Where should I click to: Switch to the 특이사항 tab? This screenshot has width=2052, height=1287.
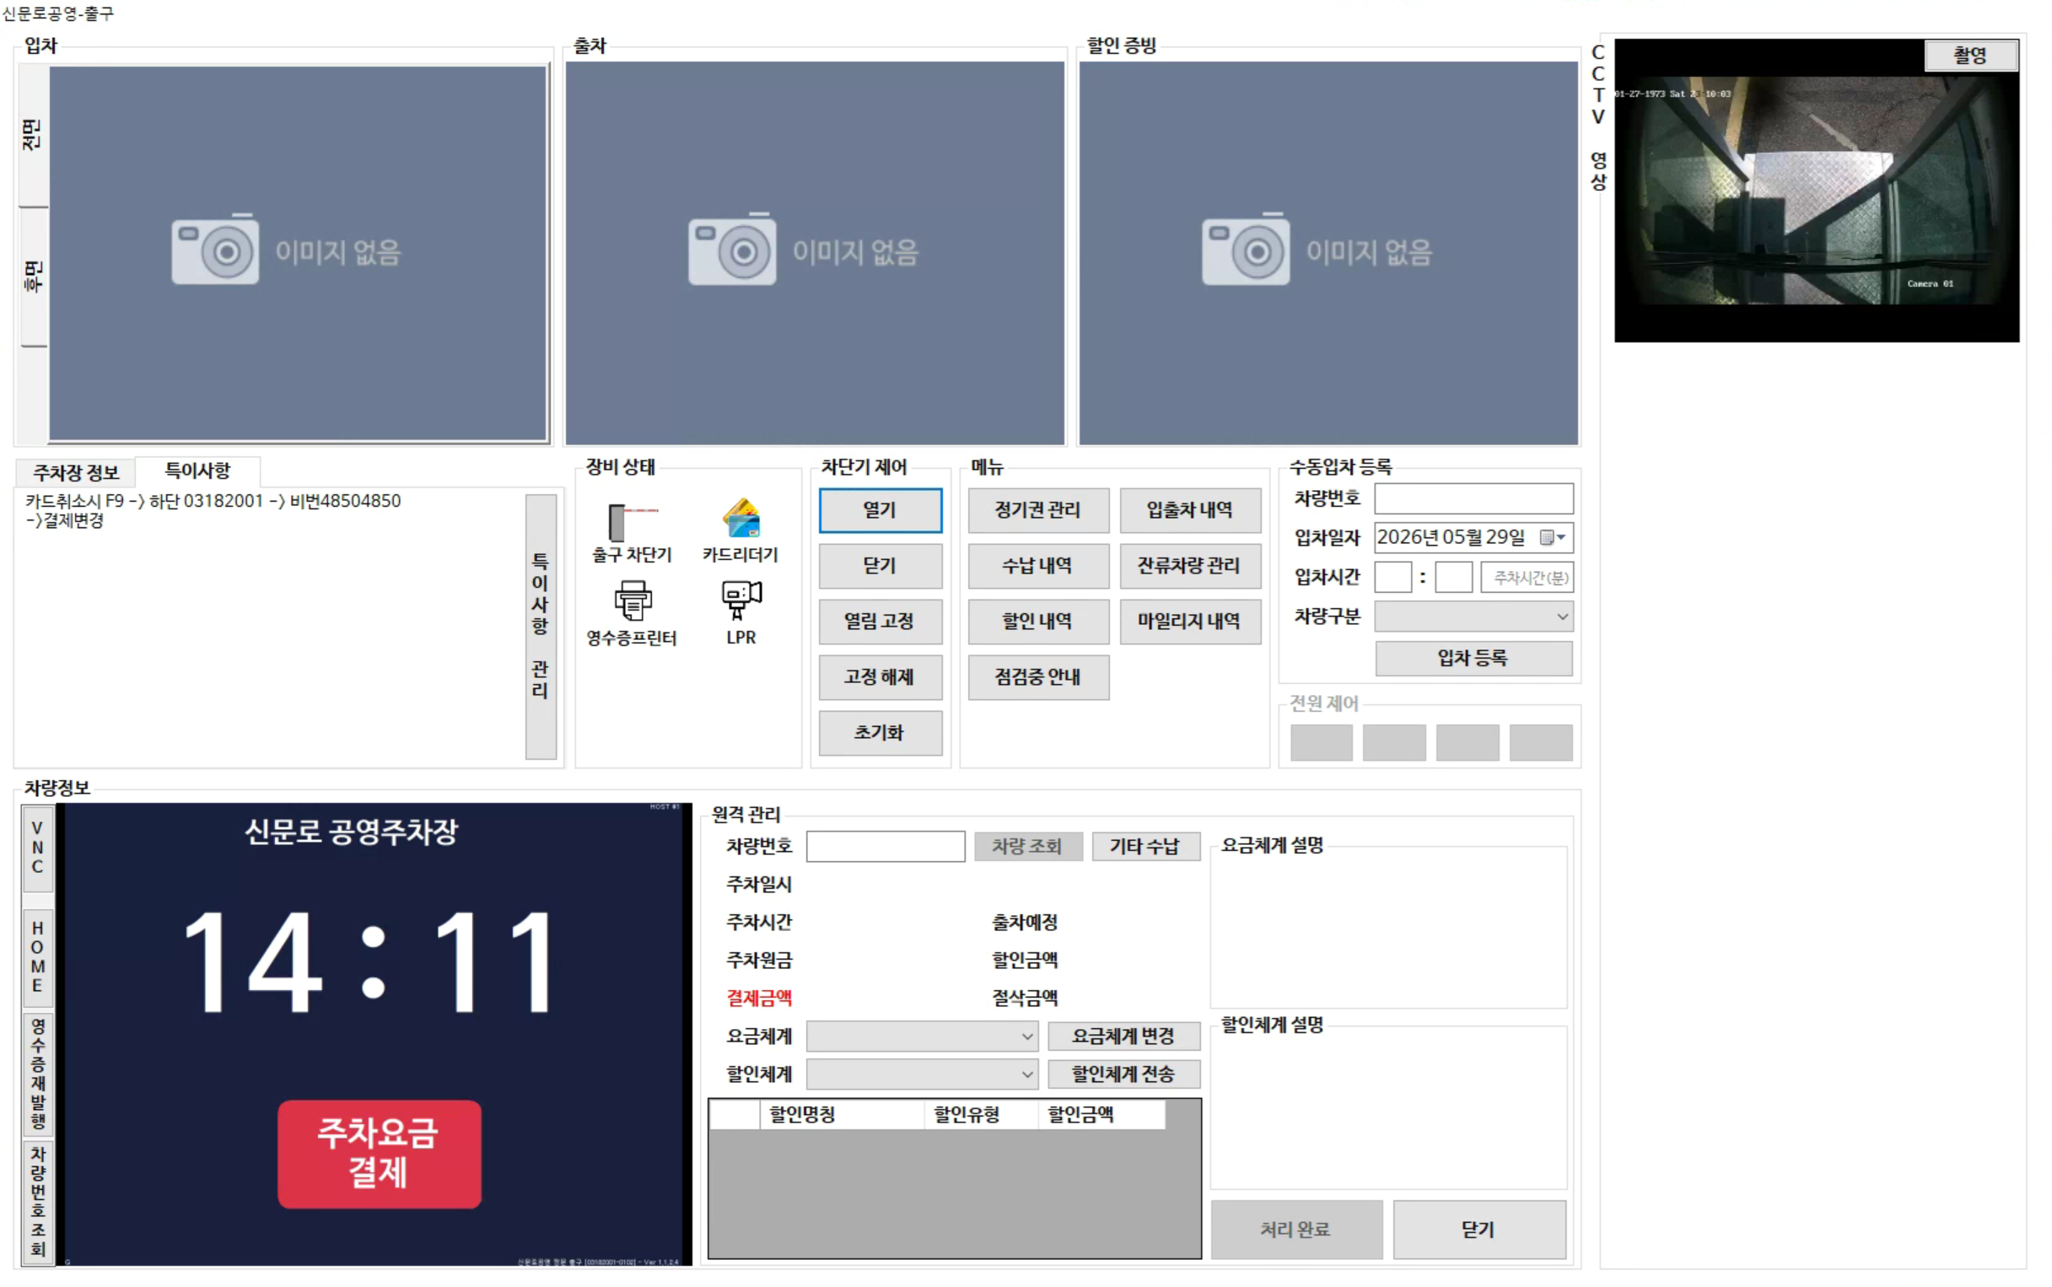(x=197, y=471)
